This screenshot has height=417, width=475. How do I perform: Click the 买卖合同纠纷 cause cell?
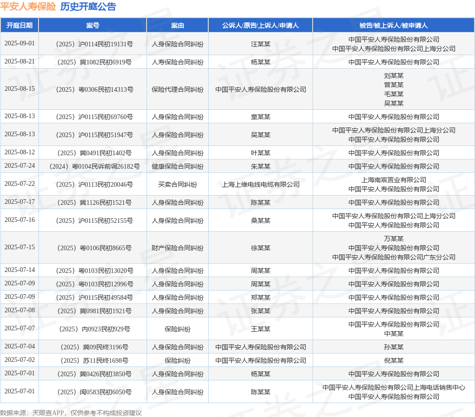(x=178, y=184)
